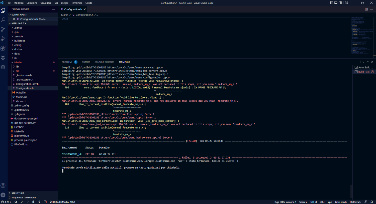Viewport: 376px width, 204px height.
Task: Expand the SEQUENZA TEMPORALE section
Action: (33, 197)
